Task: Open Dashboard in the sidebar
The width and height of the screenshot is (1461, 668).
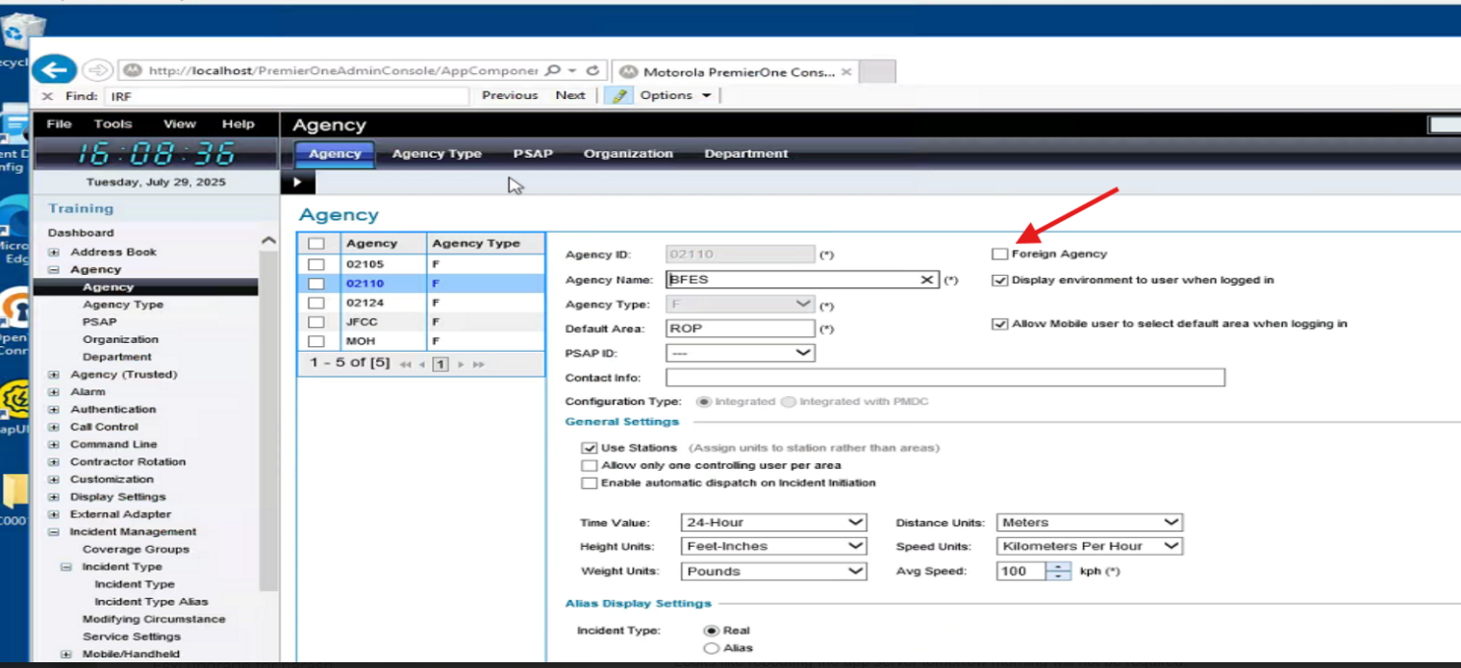Action: pos(81,233)
